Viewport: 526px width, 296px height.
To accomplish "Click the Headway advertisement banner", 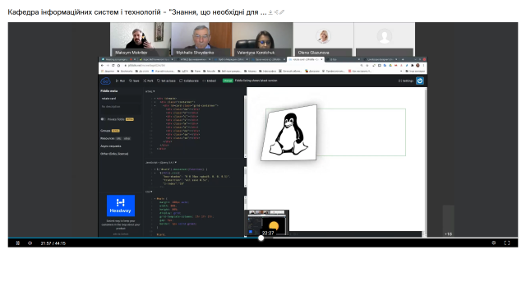I will [x=121, y=206].
